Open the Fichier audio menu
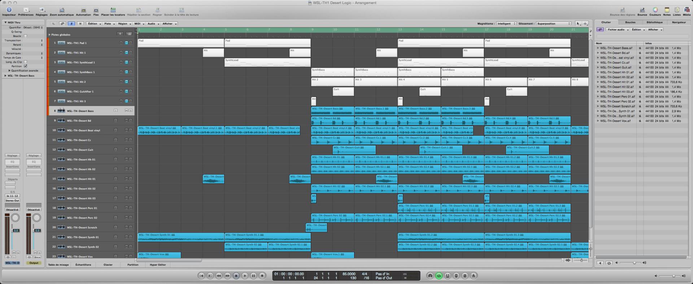Image resolution: width=693 pixels, height=284 pixels. pyautogui.click(x=618, y=30)
